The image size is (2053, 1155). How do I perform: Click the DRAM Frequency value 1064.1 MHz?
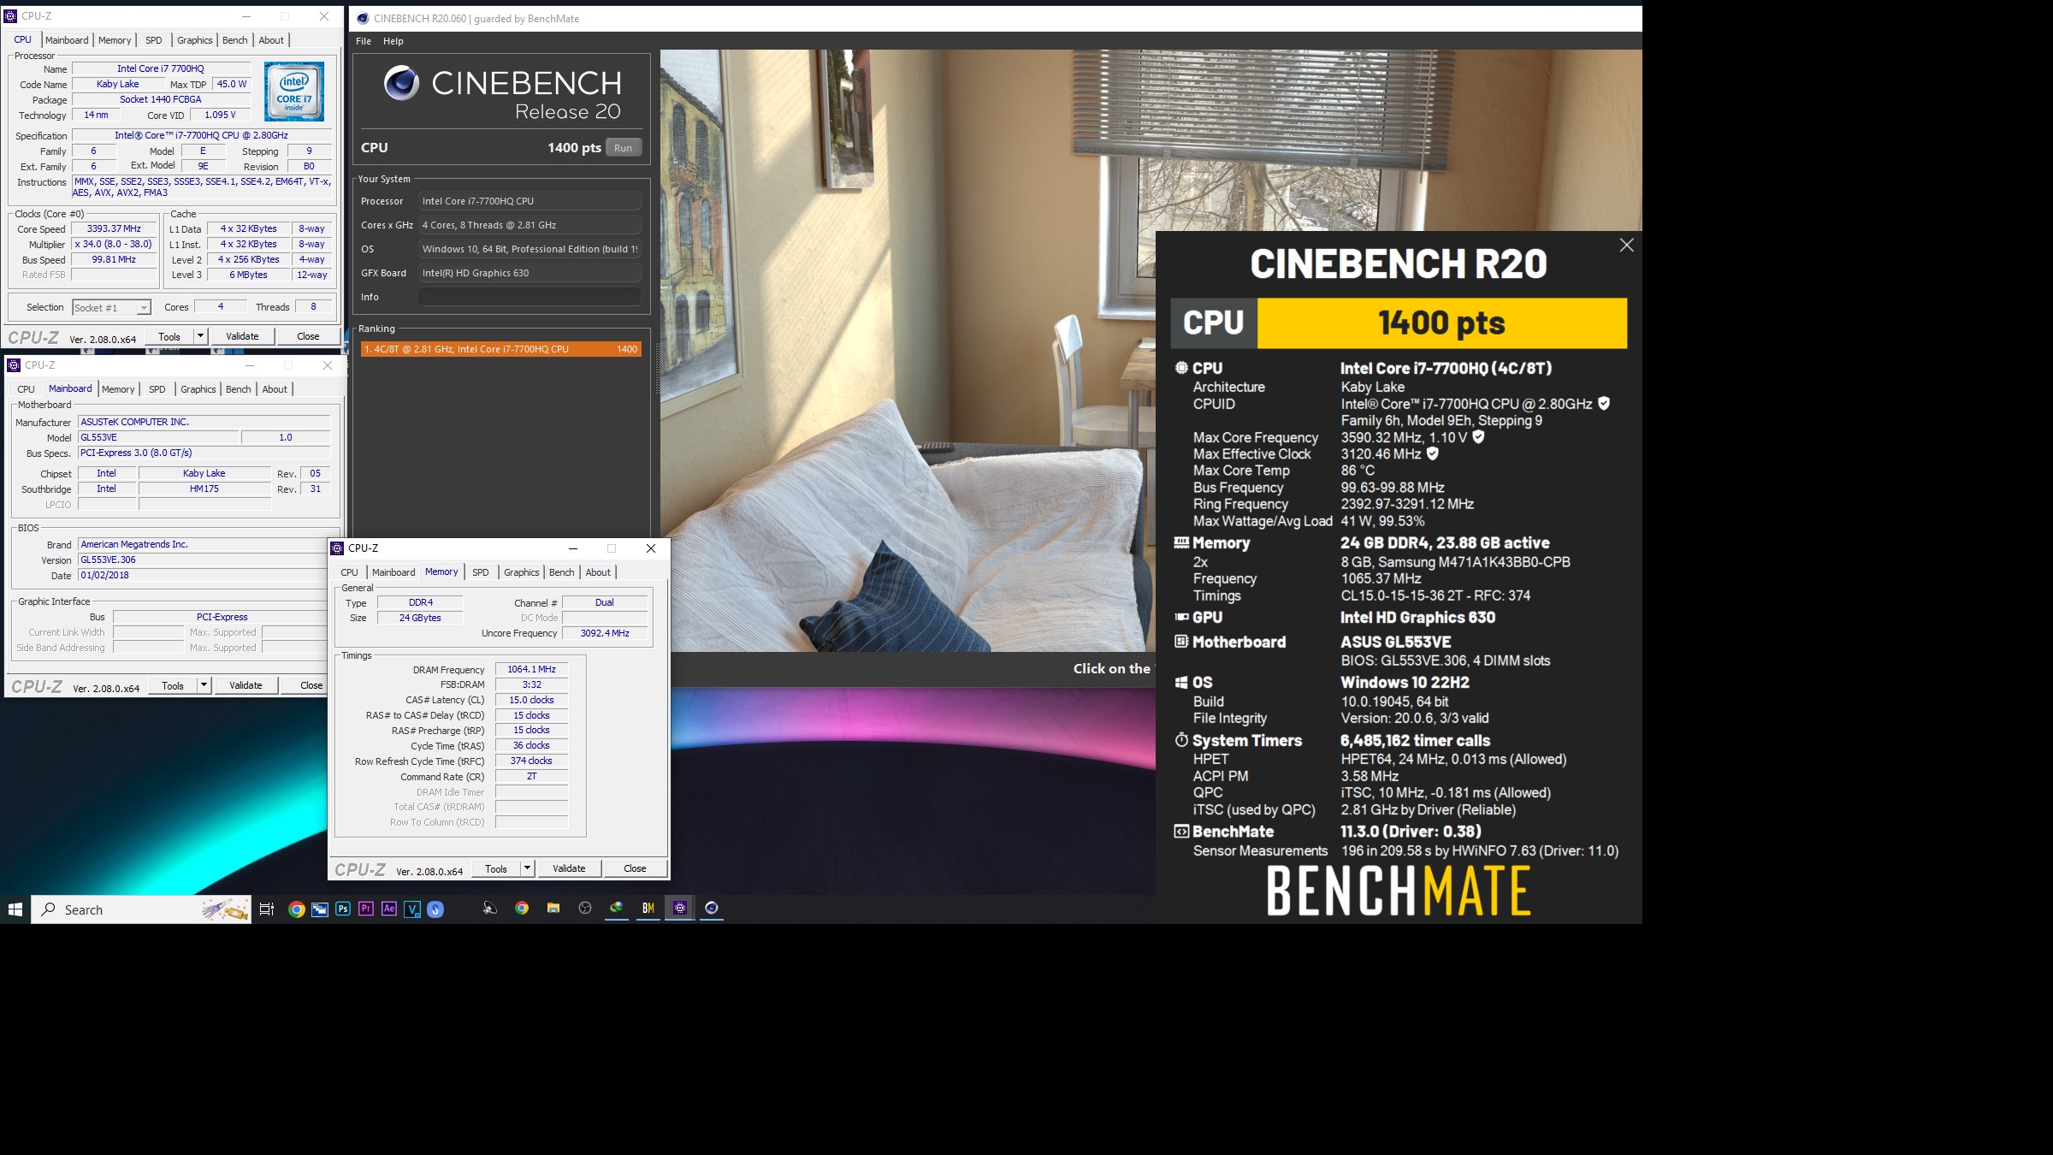pyautogui.click(x=531, y=670)
